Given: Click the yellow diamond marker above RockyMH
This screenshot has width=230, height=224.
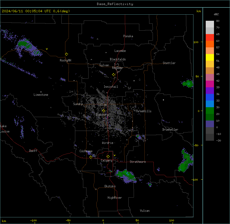Looking at the screenshot, I should (x=67, y=54).
